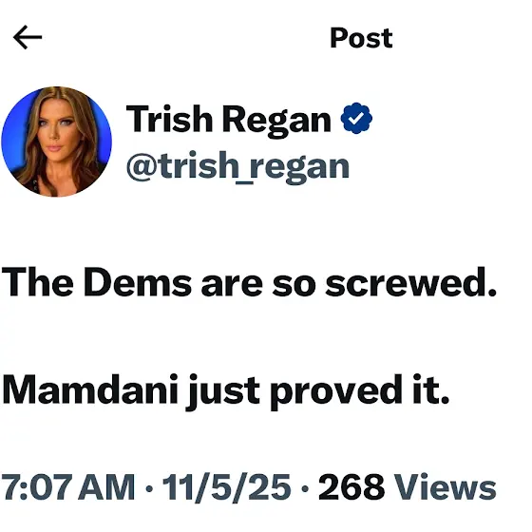Click the word "Mamdani" in the post
This screenshot has width=532, height=532.
click(90, 389)
